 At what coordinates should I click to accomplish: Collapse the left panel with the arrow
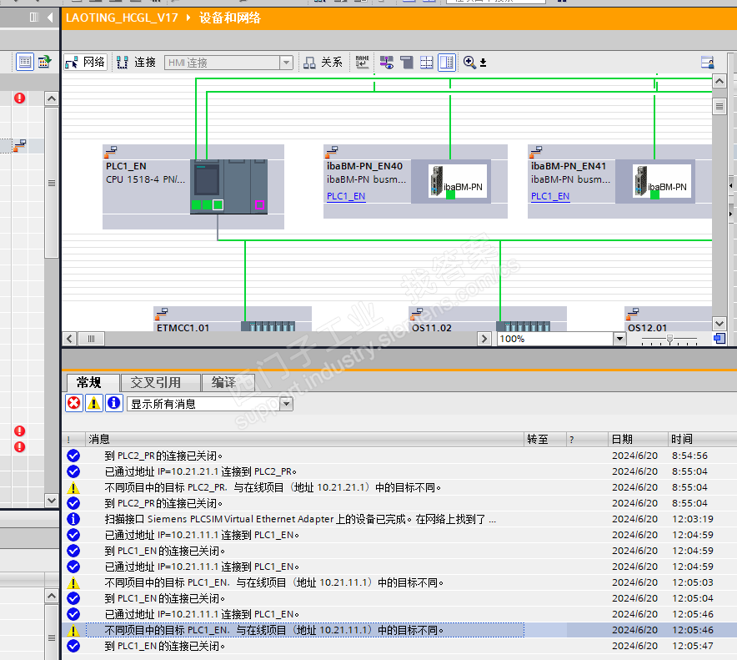pos(50,18)
